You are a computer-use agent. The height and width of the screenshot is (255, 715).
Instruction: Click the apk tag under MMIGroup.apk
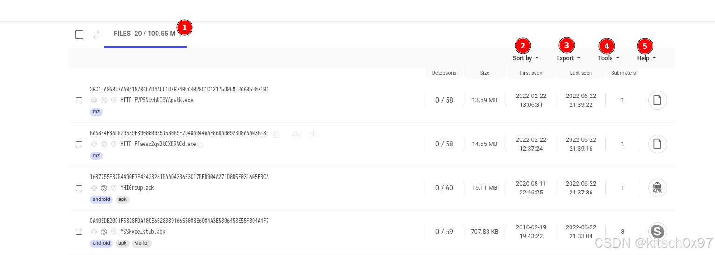tap(123, 200)
